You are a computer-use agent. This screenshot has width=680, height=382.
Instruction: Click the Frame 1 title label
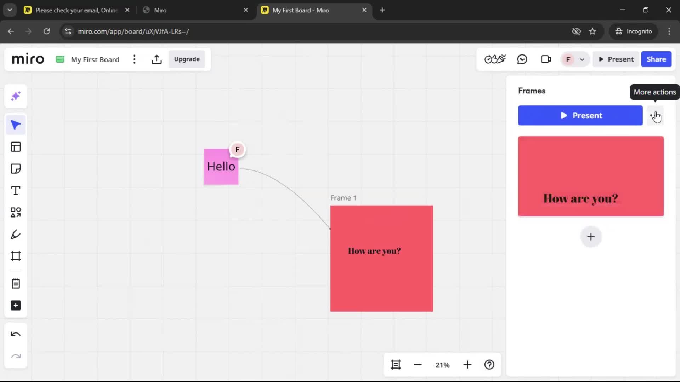tap(343, 198)
